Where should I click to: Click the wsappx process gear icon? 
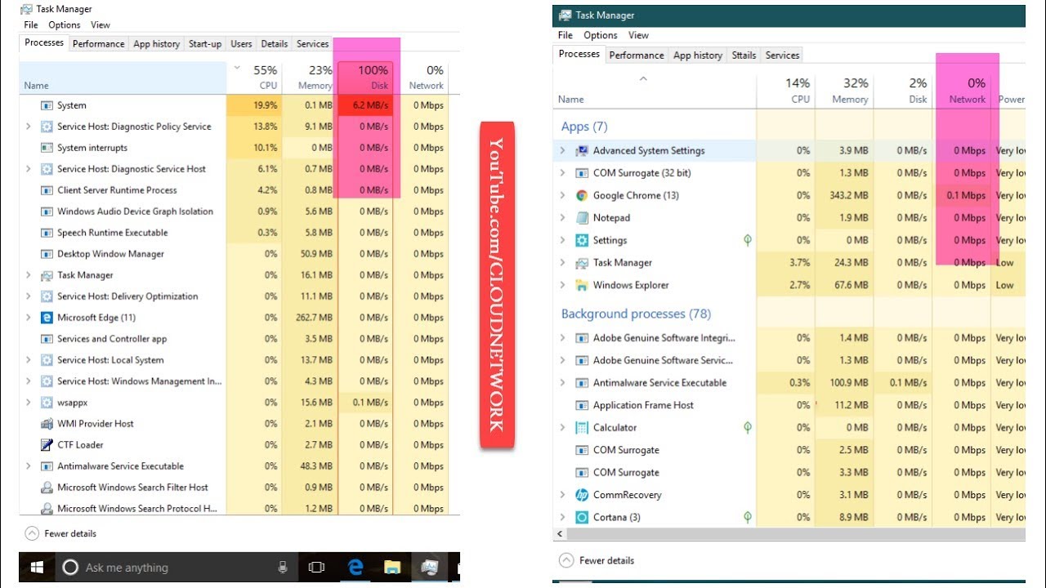[x=47, y=403]
